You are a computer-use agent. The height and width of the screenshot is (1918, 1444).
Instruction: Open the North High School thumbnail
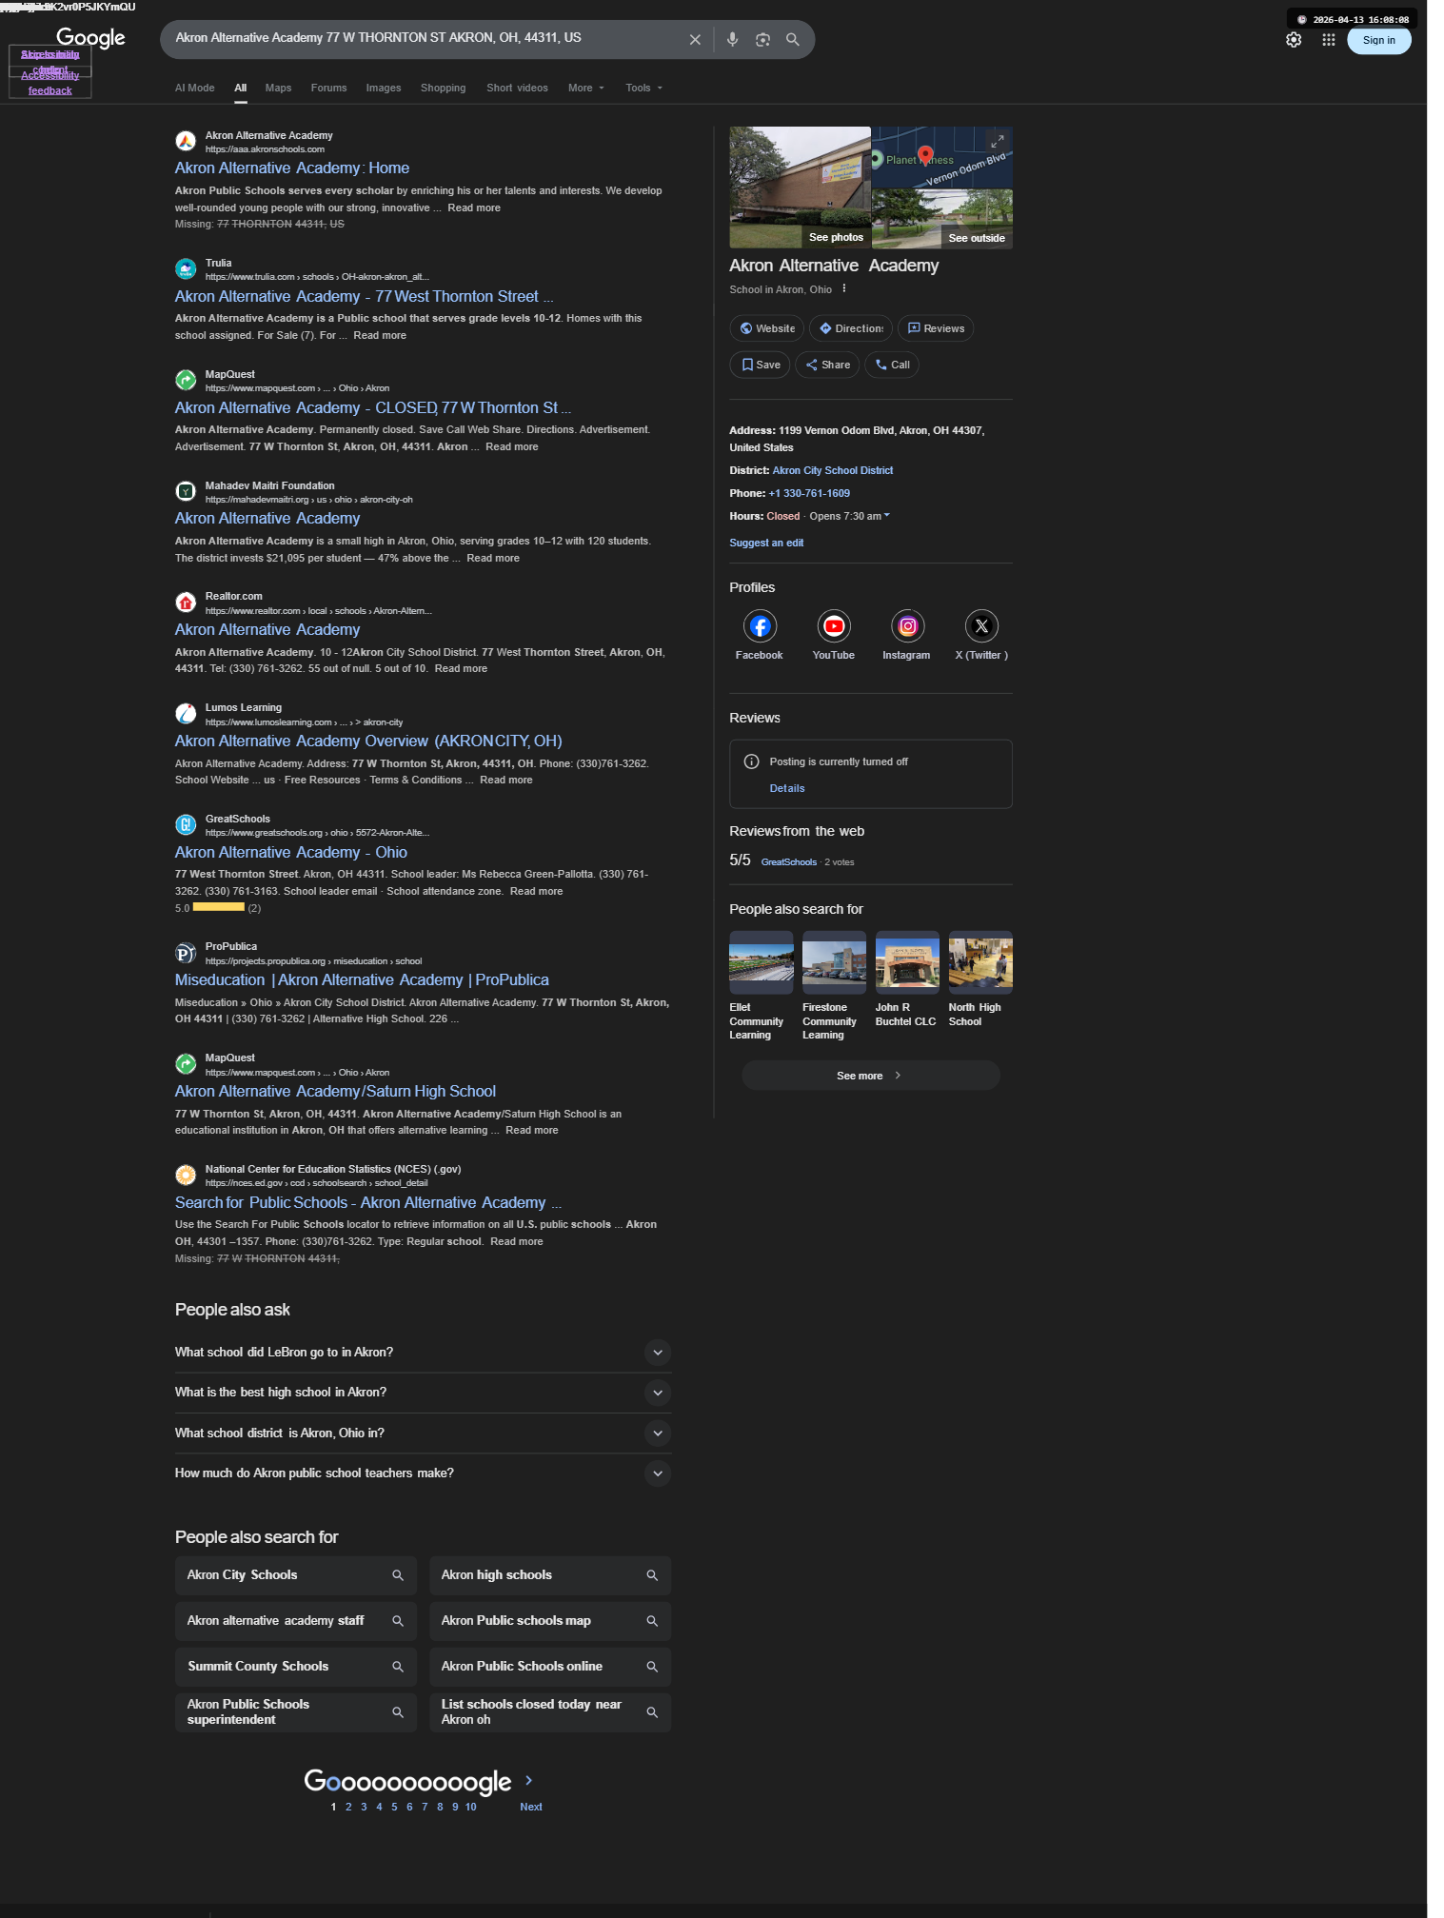click(x=980, y=962)
